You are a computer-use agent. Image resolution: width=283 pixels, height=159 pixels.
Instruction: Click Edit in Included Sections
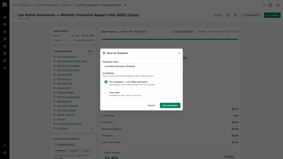point(90,51)
